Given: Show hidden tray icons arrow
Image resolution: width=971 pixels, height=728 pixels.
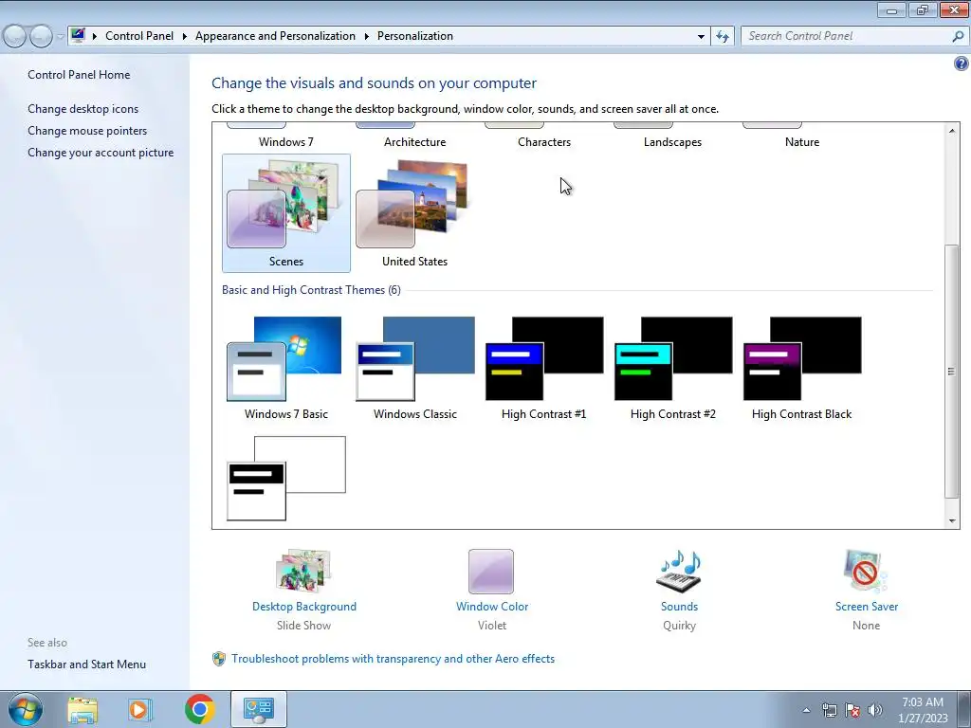Looking at the screenshot, I should [806, 710].
